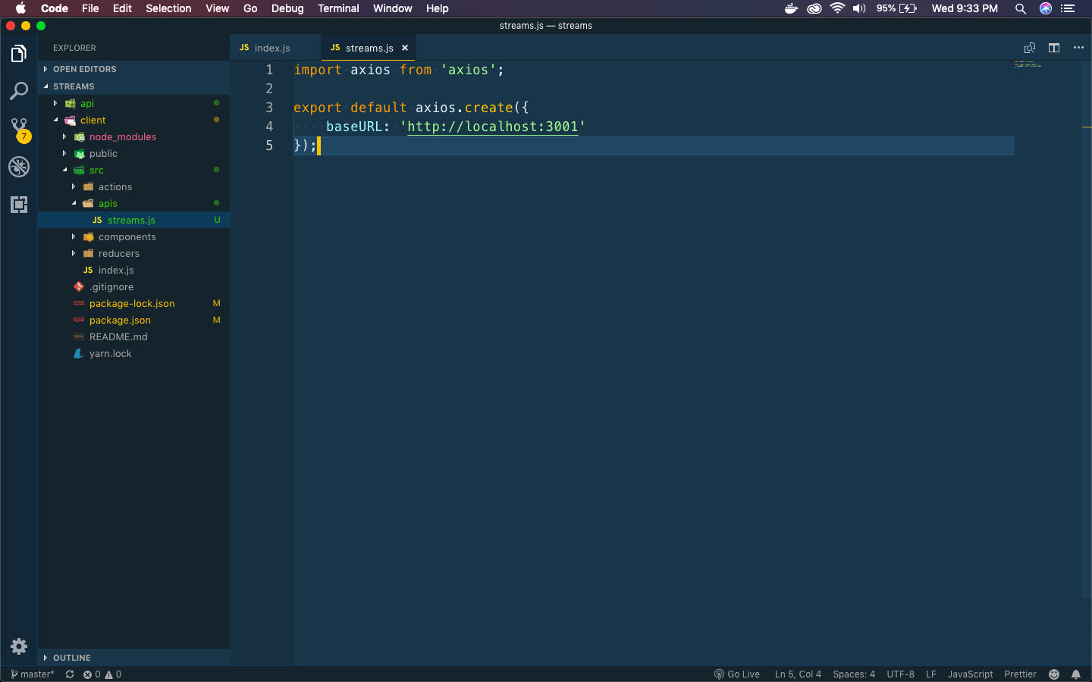The height and width of the screenshot is (682, 1092).
Task: Follow the http://localhost:3001 link in code
Action: pos(493,127)
